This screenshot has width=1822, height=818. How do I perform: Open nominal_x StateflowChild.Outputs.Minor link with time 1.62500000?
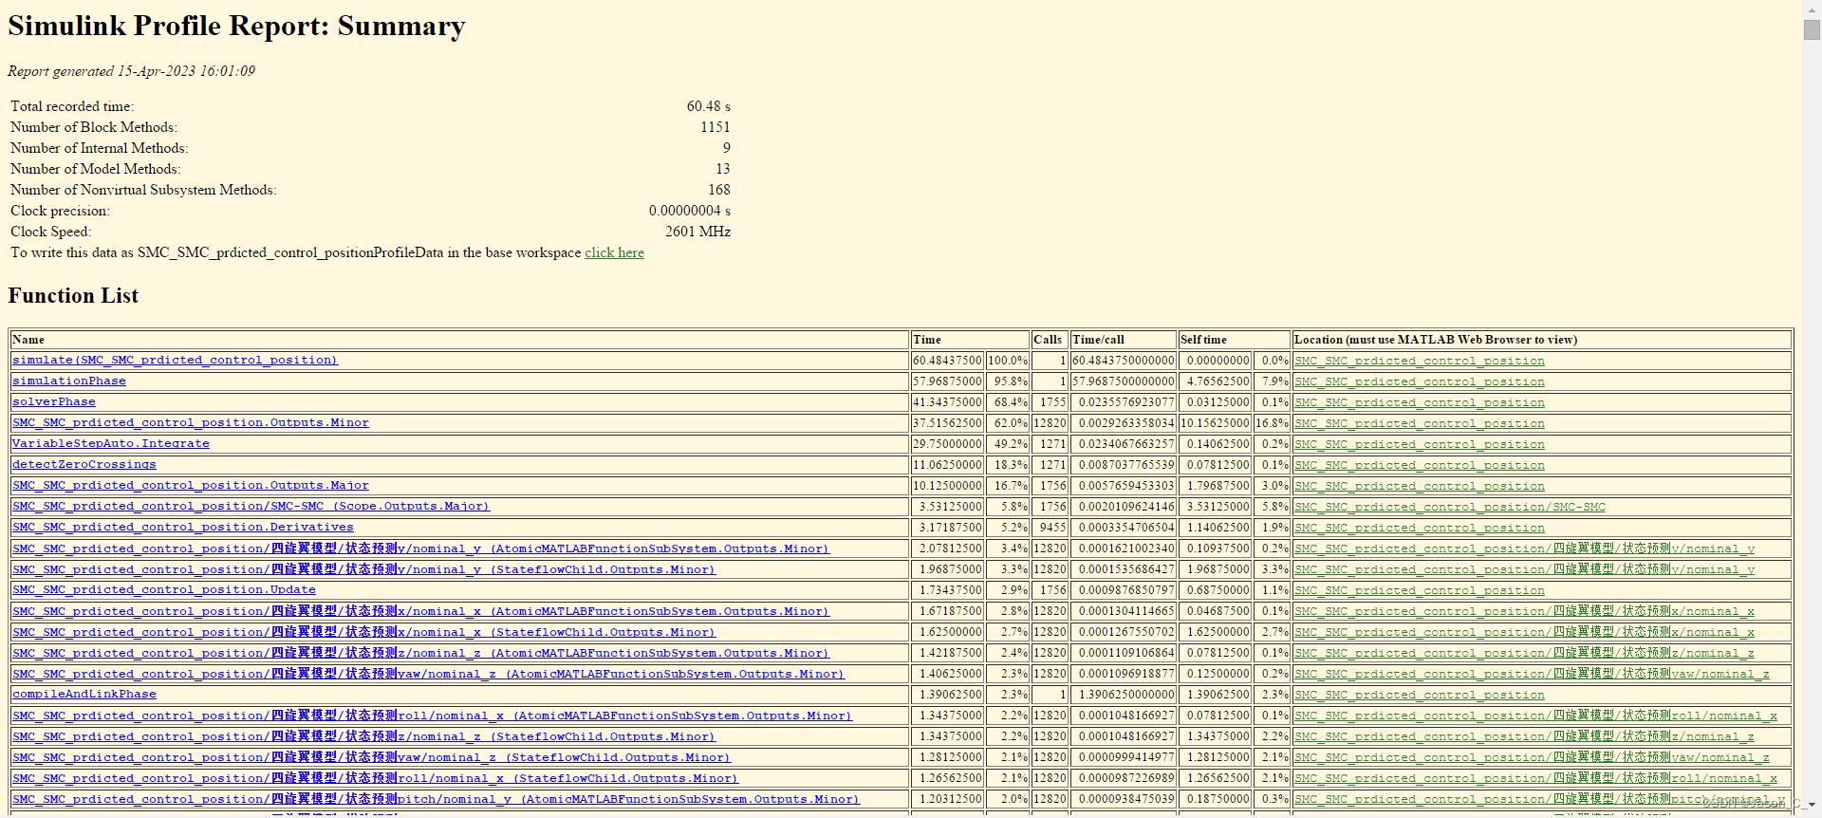pos(363,632)
